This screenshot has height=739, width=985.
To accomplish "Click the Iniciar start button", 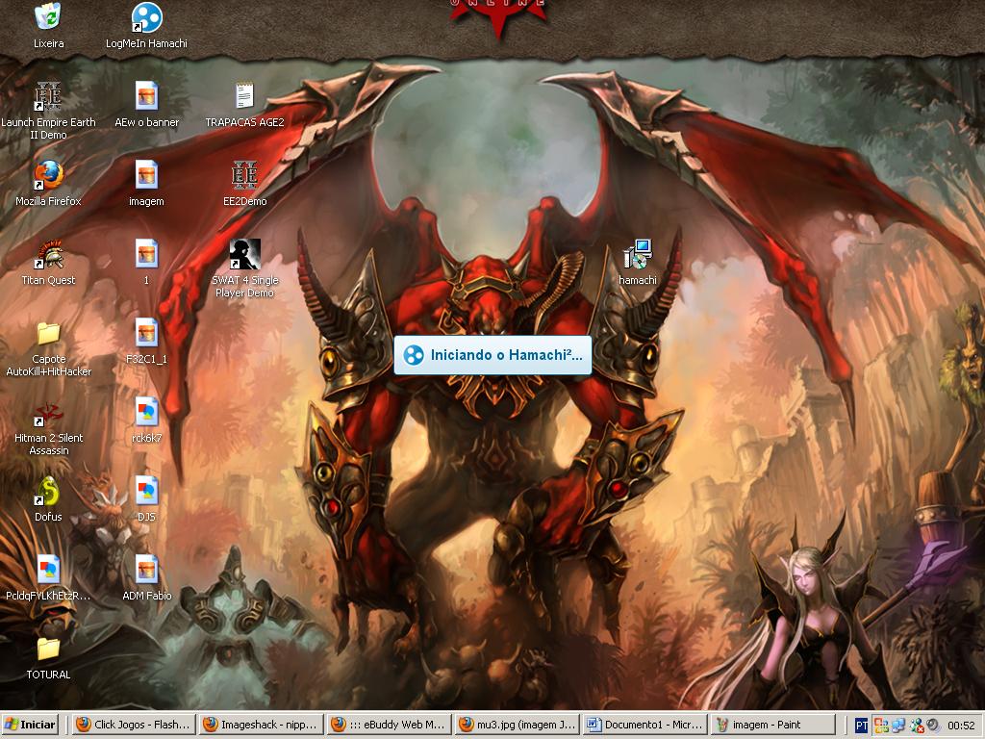I will point(31,725).
